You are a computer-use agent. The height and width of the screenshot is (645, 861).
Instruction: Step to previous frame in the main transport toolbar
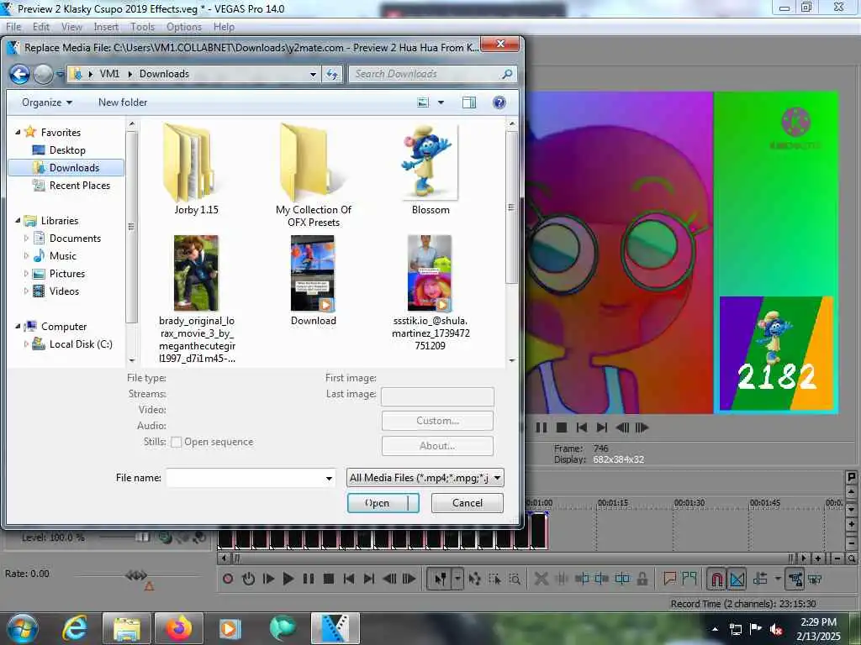(x=389, y=579)
